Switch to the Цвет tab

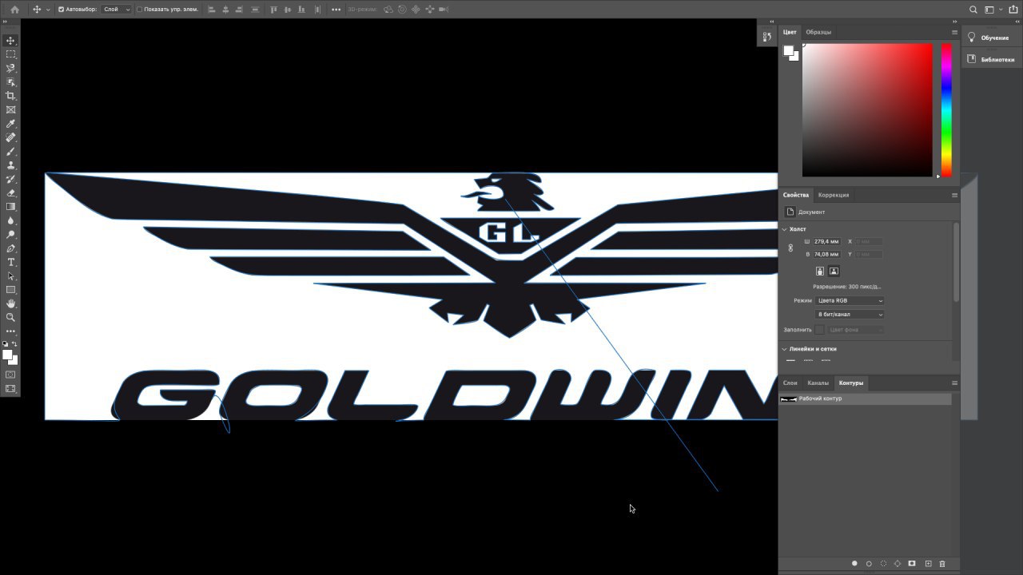tap(790, 32)
